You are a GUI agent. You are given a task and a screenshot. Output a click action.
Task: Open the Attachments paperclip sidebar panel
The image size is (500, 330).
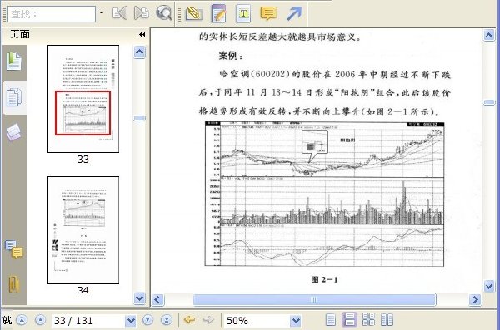tap(13, 283)
